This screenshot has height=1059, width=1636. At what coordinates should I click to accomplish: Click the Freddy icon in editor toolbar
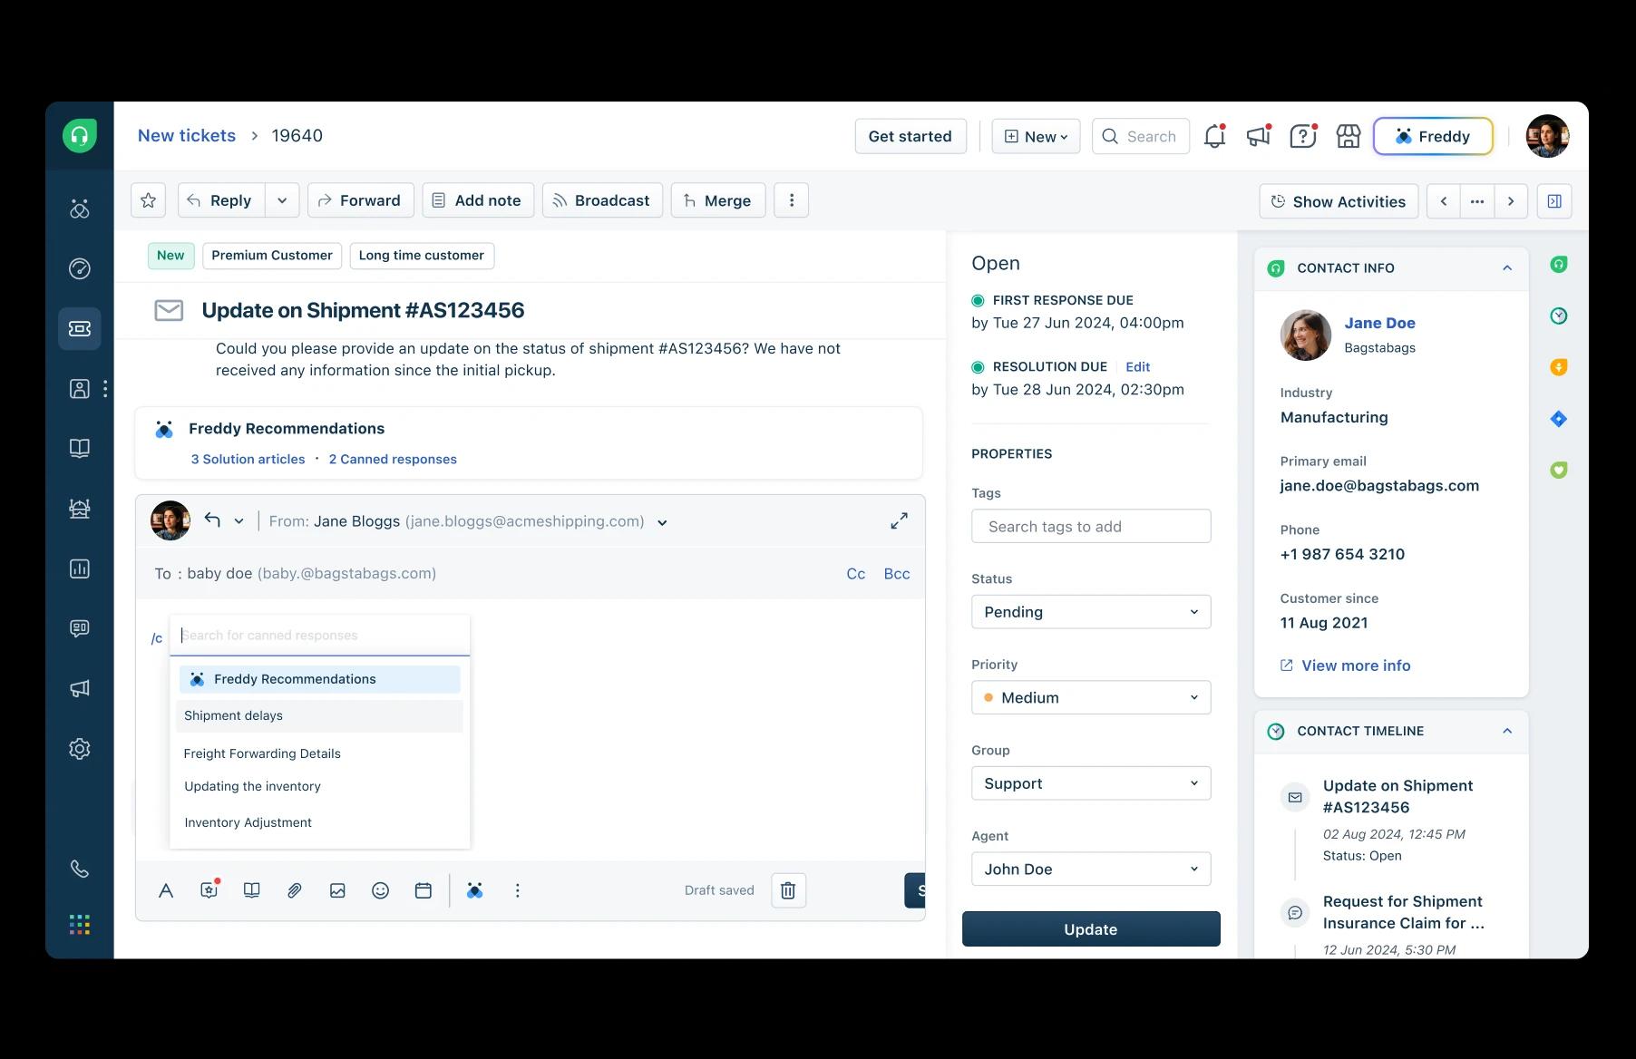coord(474,890)
